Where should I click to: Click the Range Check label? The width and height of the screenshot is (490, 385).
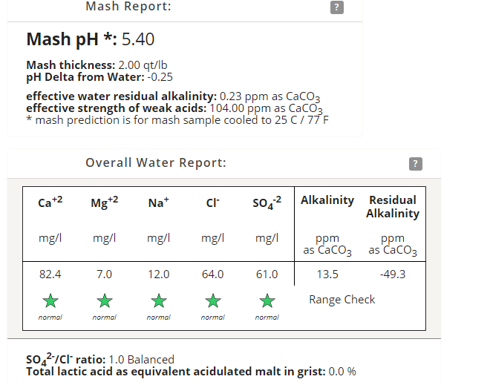(x=342, y=300)
